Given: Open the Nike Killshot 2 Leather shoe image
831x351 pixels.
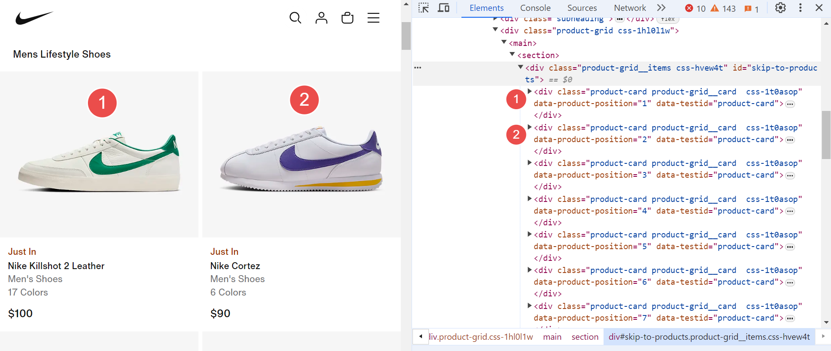Looking at the screenshot, I should point(99,154).
